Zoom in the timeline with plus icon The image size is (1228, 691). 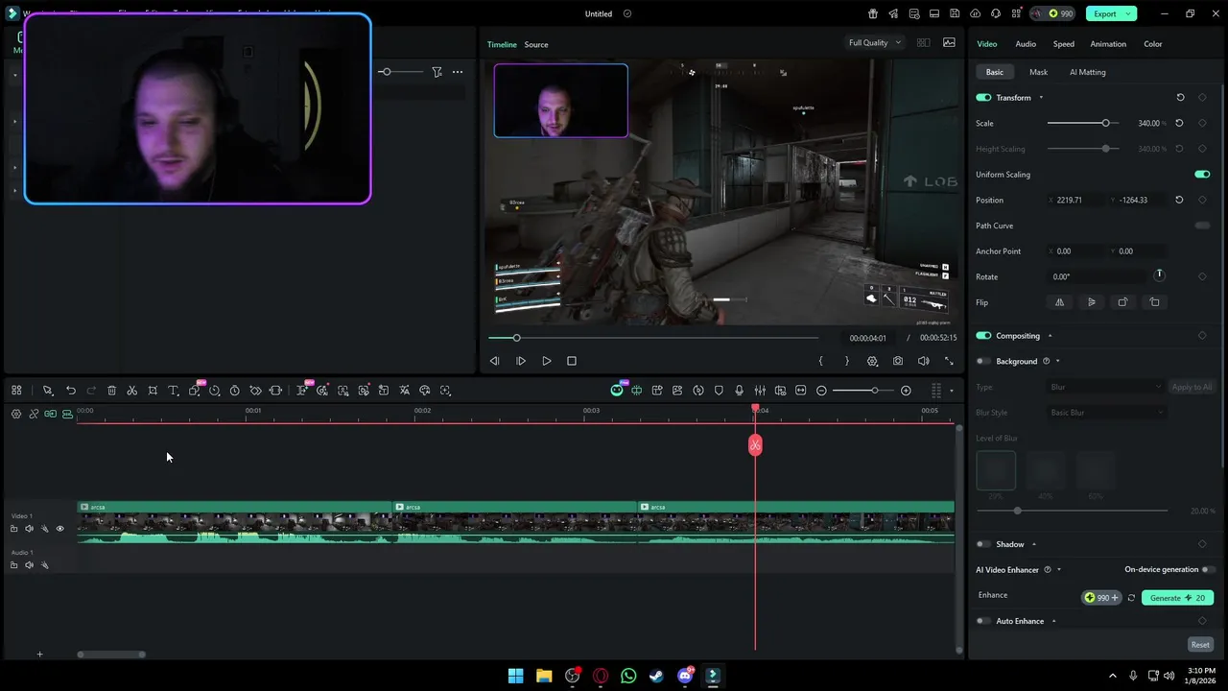tap(906, 391)
